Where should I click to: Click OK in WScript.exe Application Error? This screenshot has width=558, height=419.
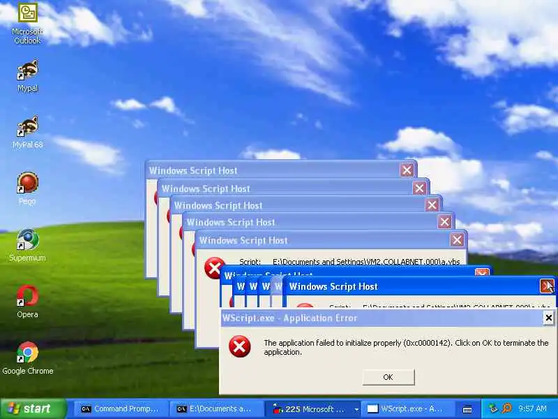[x=389, y=377]
